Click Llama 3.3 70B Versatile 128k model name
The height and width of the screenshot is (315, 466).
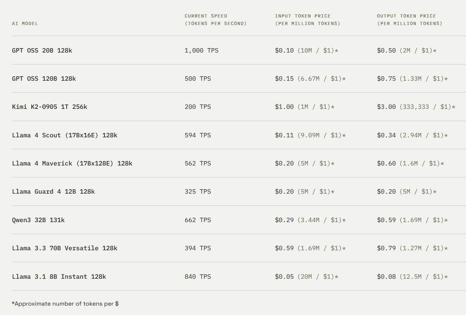[65, 248]
